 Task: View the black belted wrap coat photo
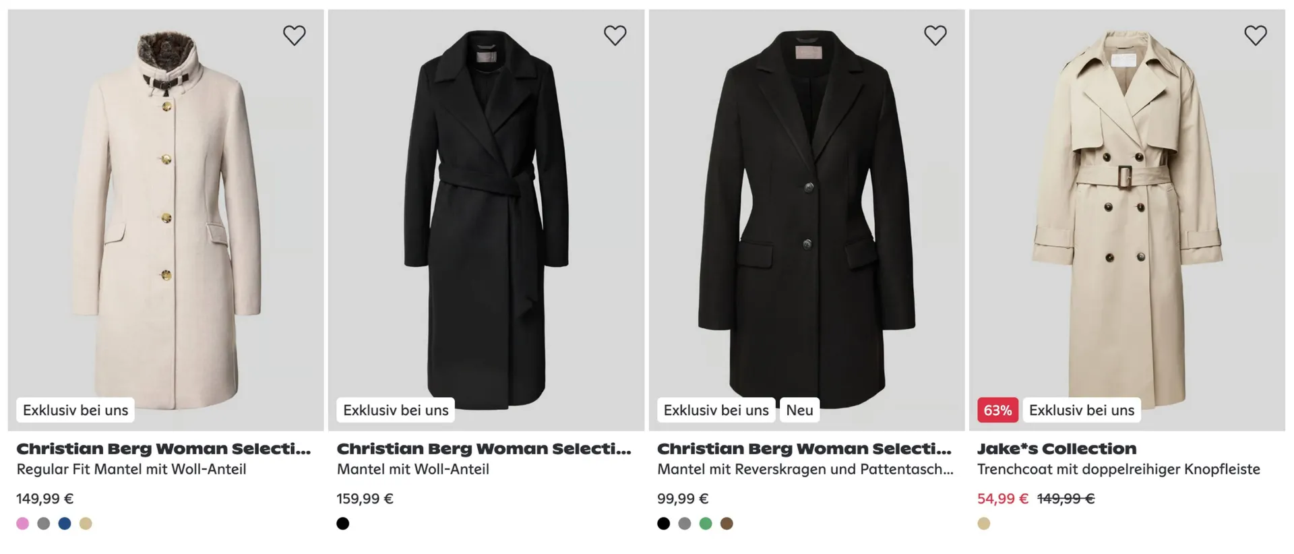pos(486,216)
